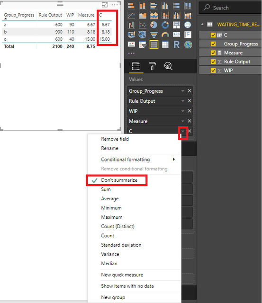Choose the clustered bar chart visual
This screenshot has width=262, height=303.
154,6
